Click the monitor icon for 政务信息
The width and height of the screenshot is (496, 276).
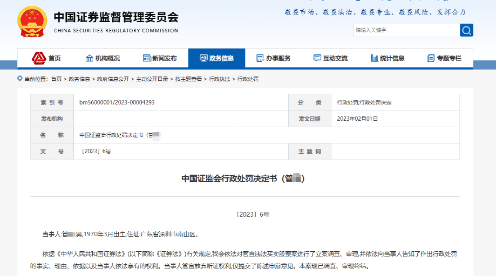[x=203, y=58]
